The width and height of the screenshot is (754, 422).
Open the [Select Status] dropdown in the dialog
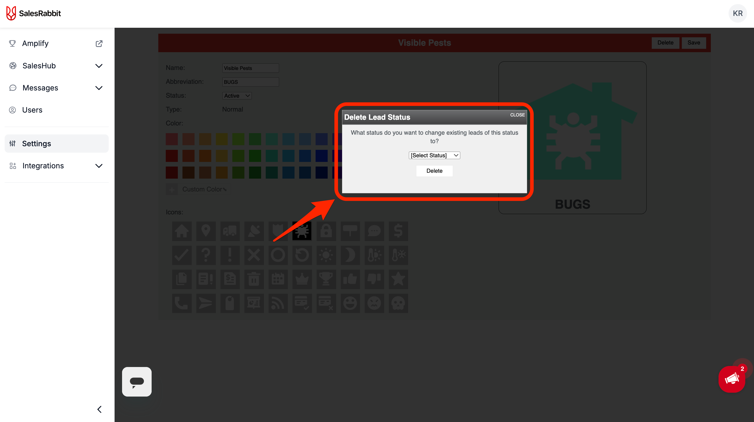[434, 155]
